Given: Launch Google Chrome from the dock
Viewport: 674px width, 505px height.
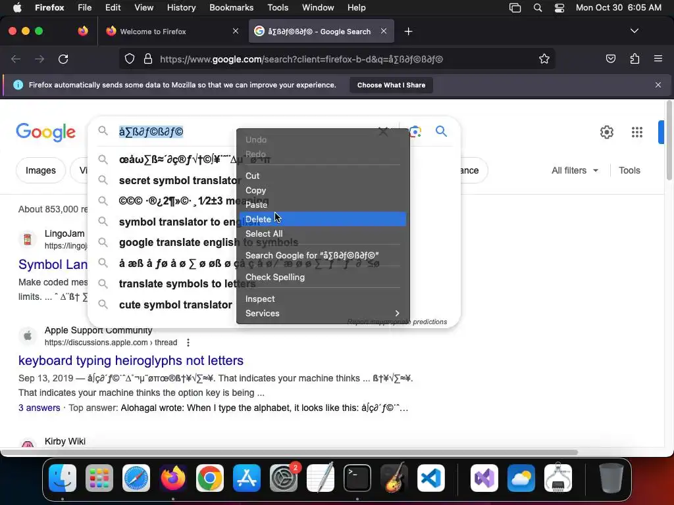Looking at the screenshot, I should 210,478.
